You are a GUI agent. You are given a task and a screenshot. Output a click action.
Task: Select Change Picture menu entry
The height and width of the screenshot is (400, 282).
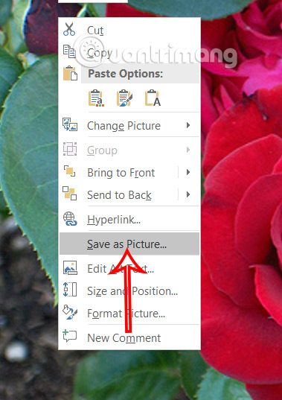[129, 125]
